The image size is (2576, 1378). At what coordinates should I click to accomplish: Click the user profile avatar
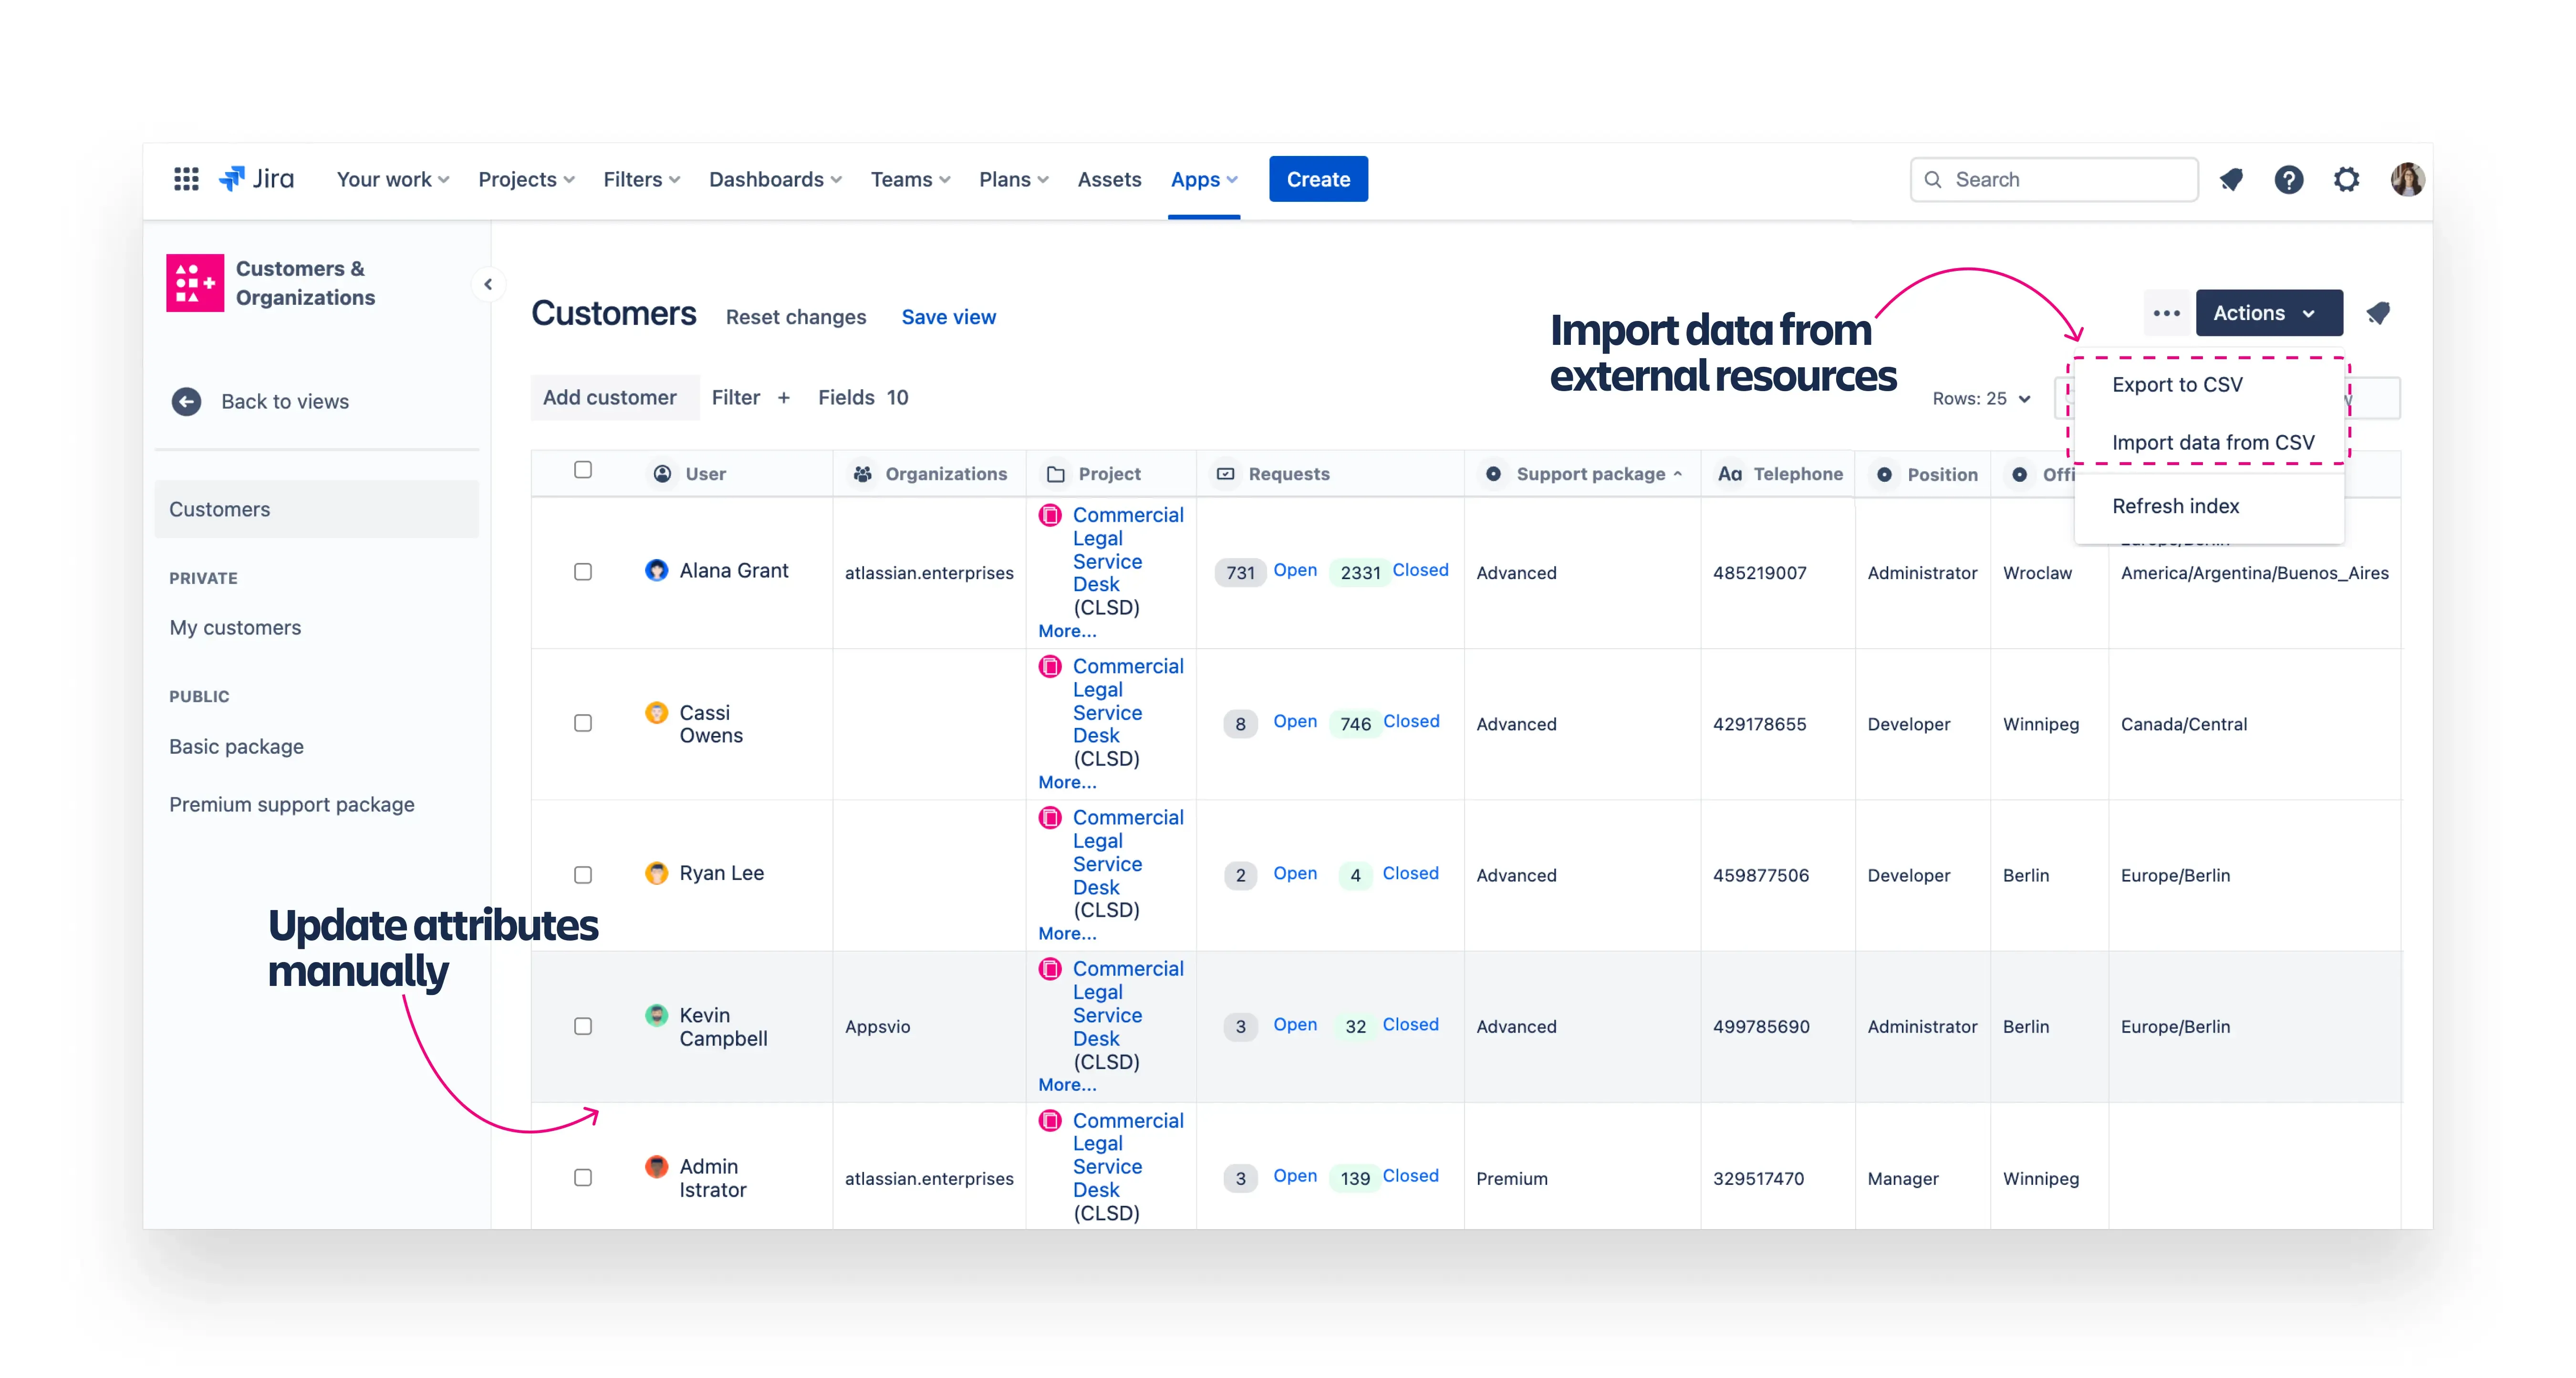(2407, 179)
